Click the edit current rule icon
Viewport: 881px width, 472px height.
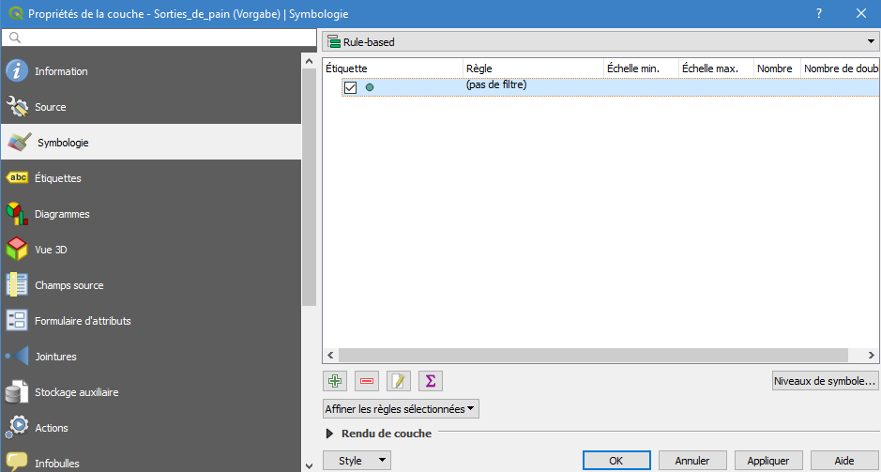pyautogui.click(x=399, y=381)
